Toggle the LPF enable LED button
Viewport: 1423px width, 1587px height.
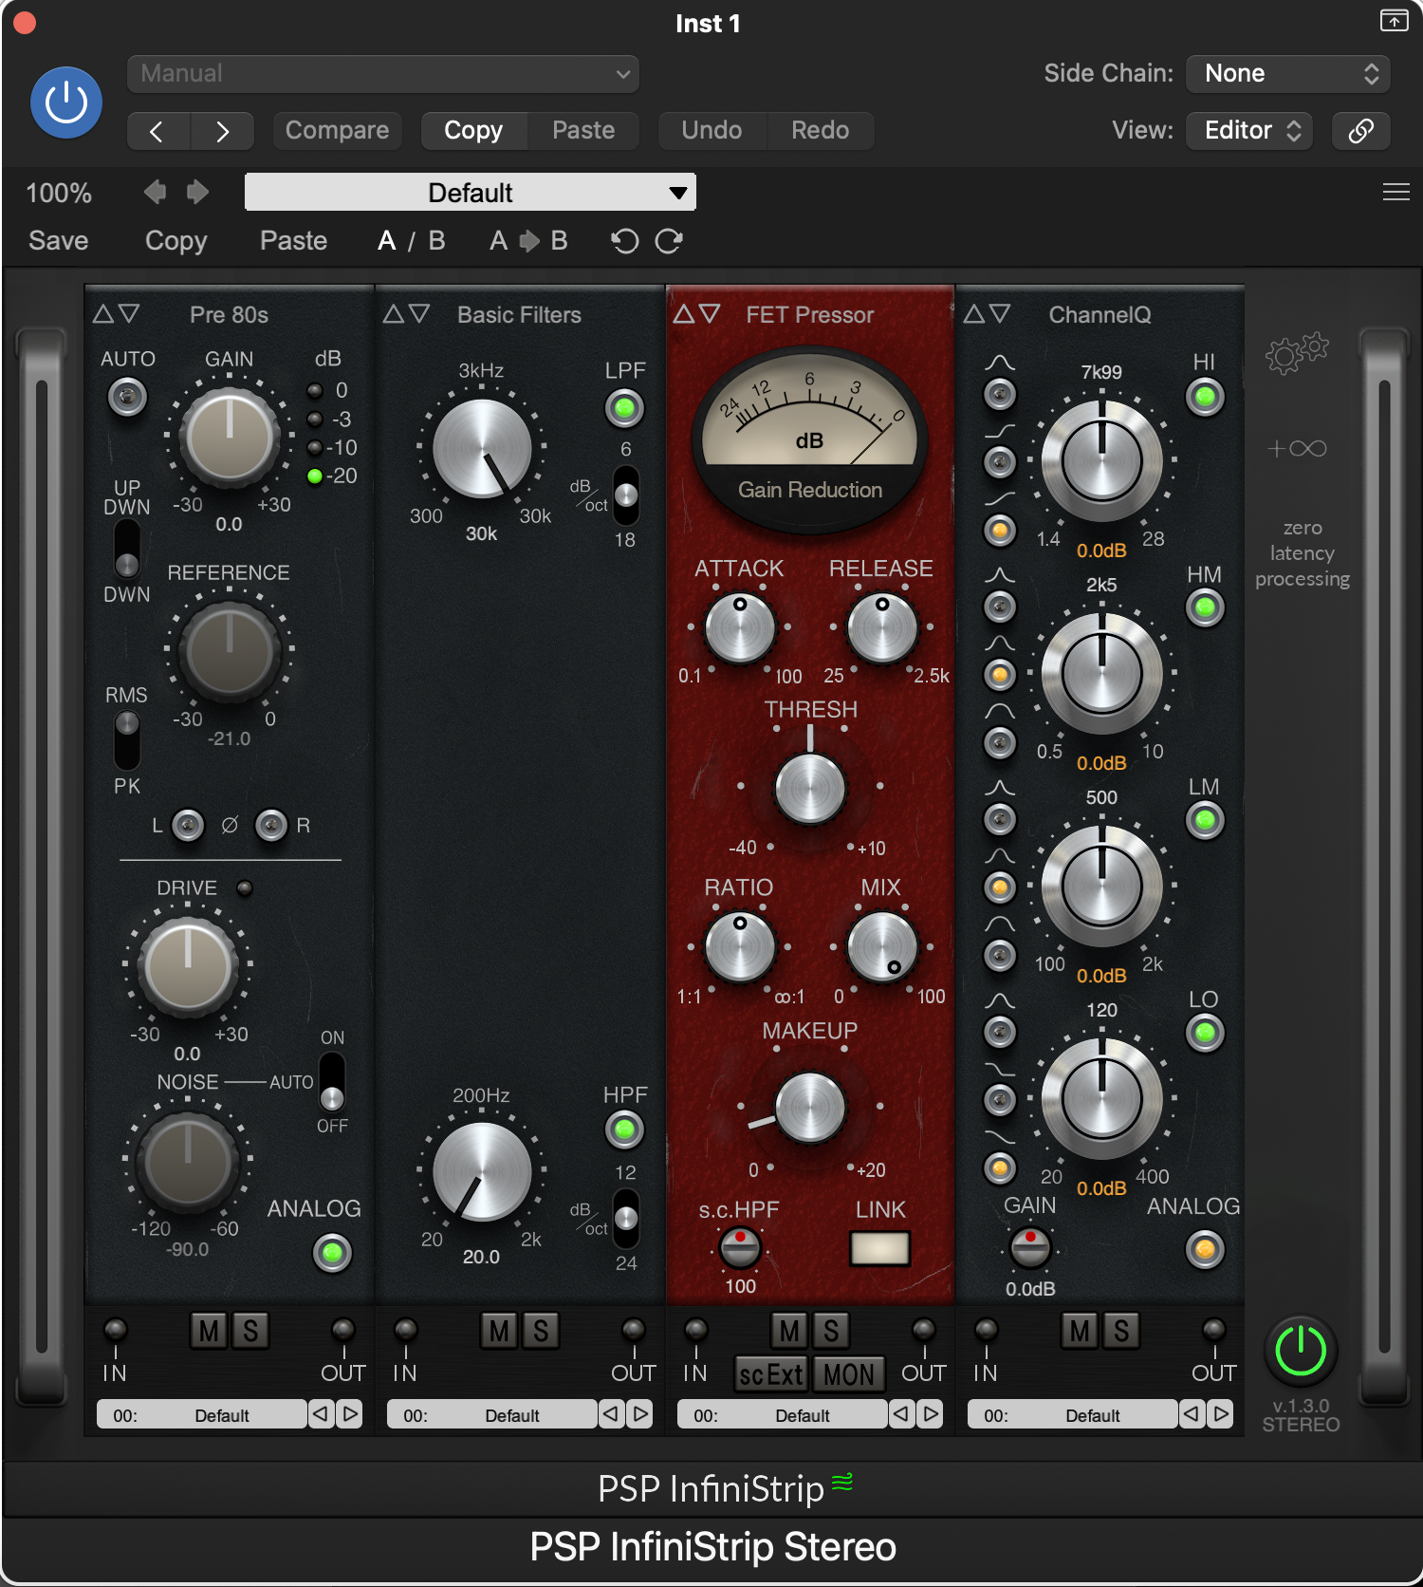[624, 409]
